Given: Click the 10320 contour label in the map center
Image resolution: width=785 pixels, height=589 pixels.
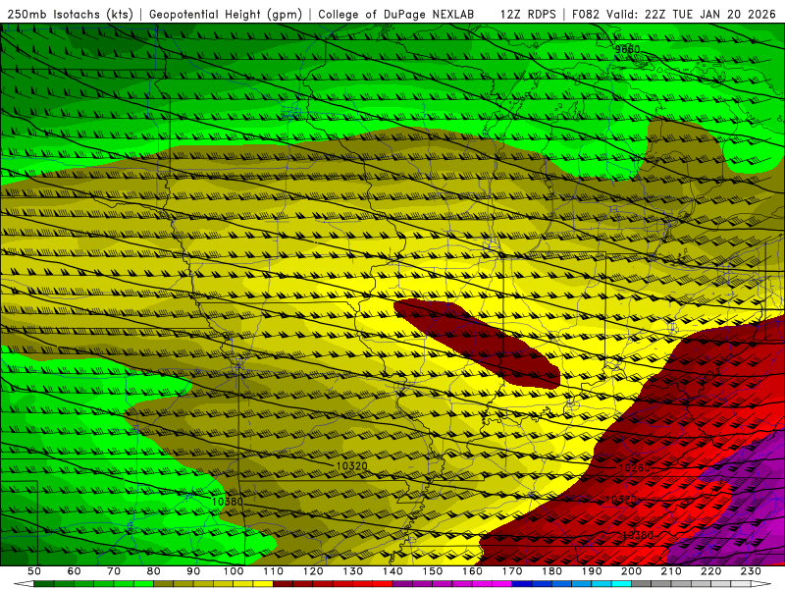Looking at the screenshot, I should click(x=351, y=465).
